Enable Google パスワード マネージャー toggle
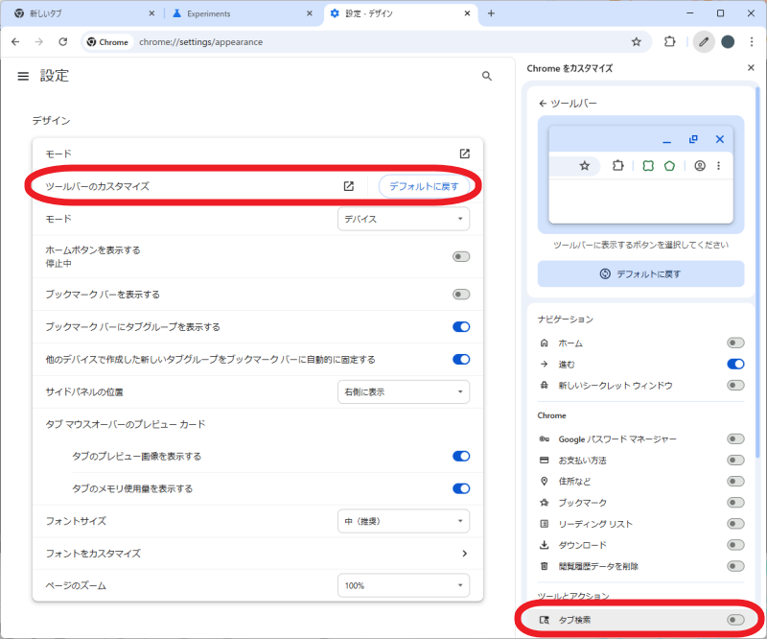This screenshot has height=639, width=767. (x=735, y=438)
